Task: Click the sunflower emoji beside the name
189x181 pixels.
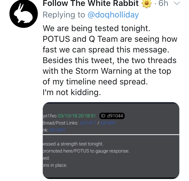Action: [x=146, y=4]
